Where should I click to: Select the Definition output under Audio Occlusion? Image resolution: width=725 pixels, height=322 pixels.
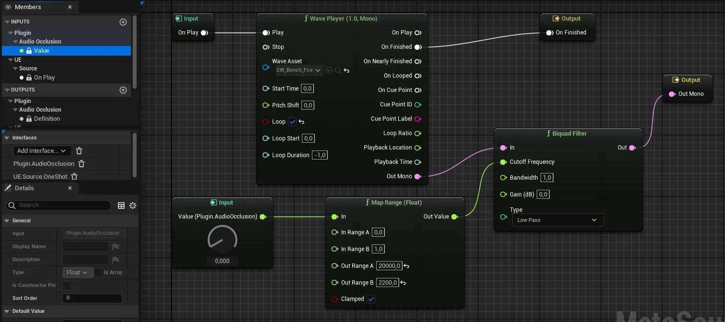pos(46,119)
